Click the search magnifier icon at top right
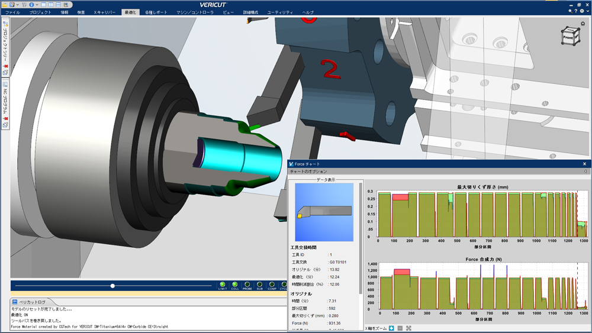The width and height of the screenshot is (592, 333). coord(570,11)
